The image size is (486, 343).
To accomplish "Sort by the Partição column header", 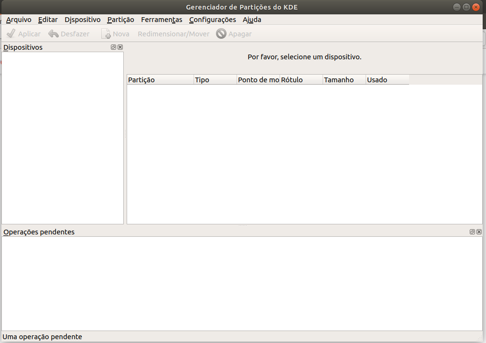I will 160,80.
